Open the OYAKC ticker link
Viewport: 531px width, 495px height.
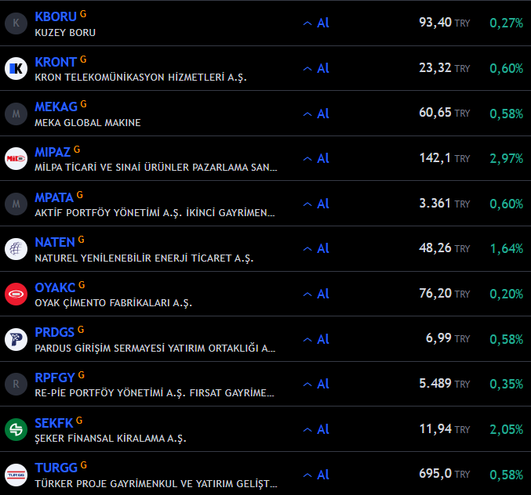click(55, 287)
